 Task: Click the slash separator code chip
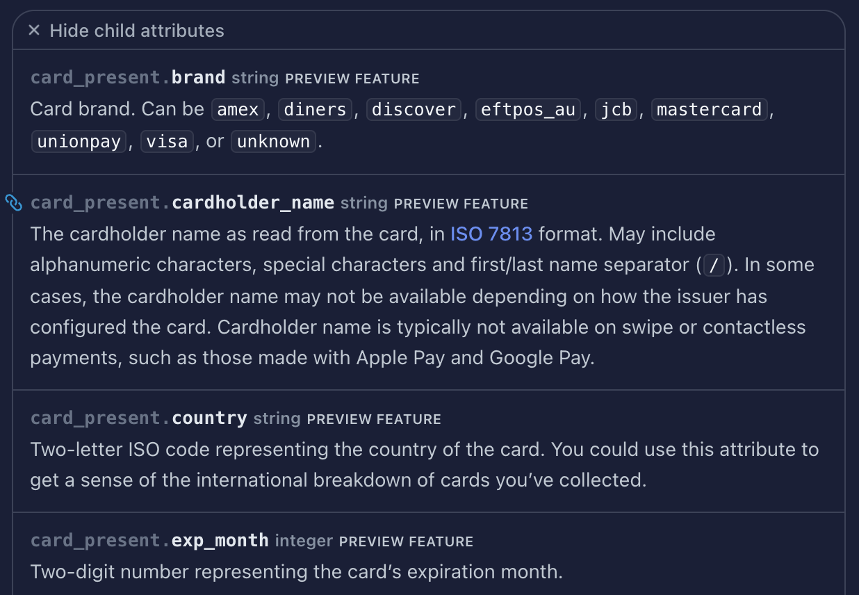pyautogui.click(x=714, y=265)
